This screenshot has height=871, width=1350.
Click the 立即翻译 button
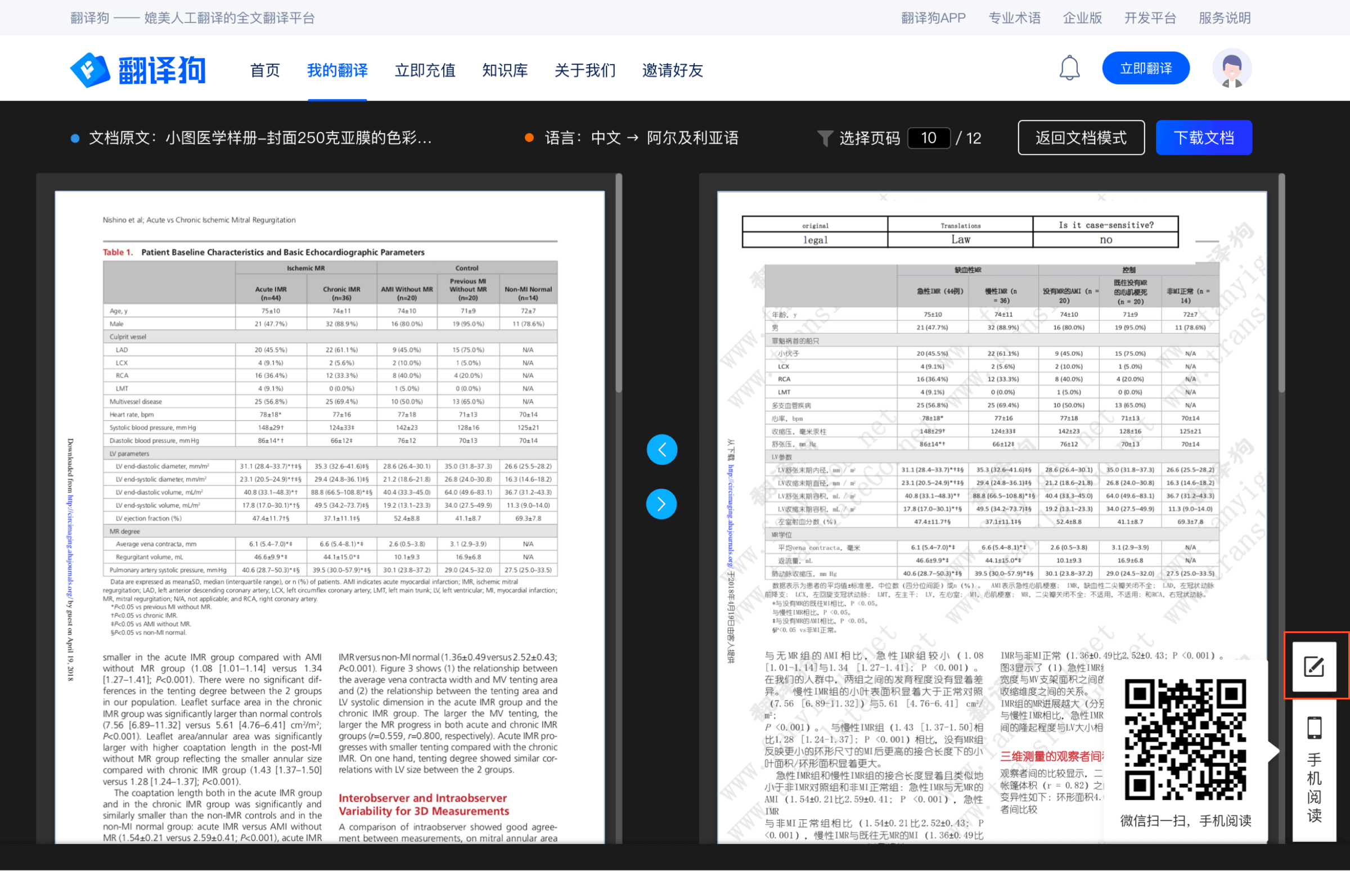(x=1145, y=69)
